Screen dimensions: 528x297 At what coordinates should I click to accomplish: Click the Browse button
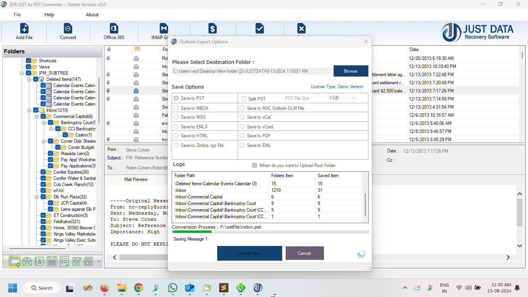(x=350, y=71)
